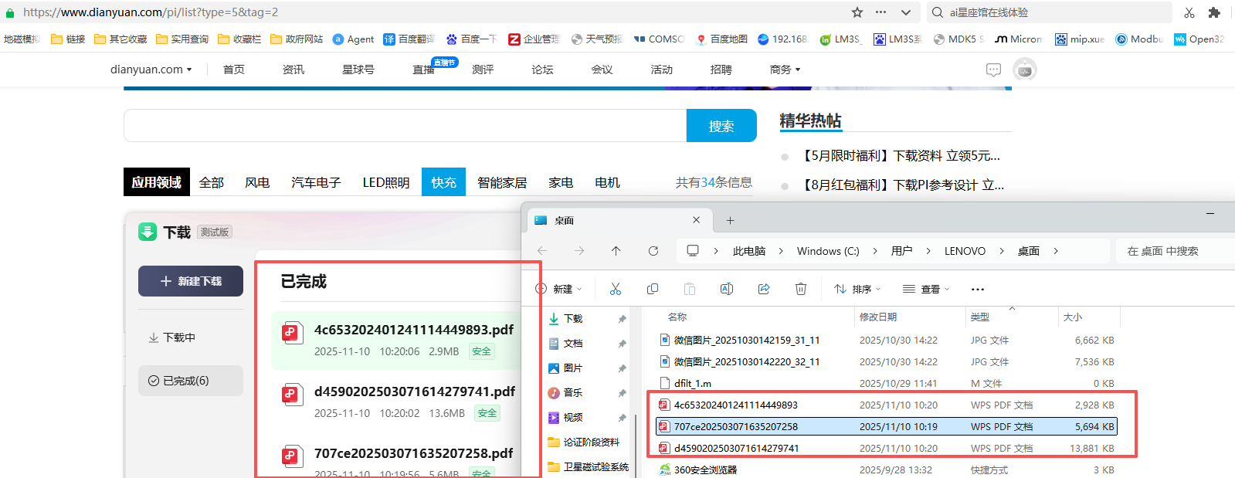Click the Copy icon in Explorer toolbar
The image size is (1235, 478).
point(653,289)
